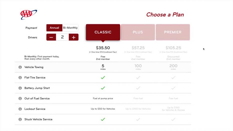Select the Classic plan tab
Viewport: 233px width, 131px height.
[x=103, y=32]
